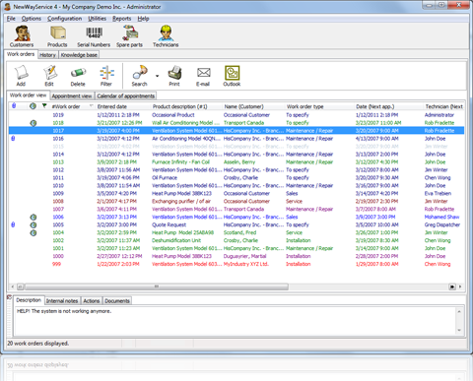Select work order 1000 Duguayrier row
Viewport: 473px width, 381px height.
click(236, 256)
